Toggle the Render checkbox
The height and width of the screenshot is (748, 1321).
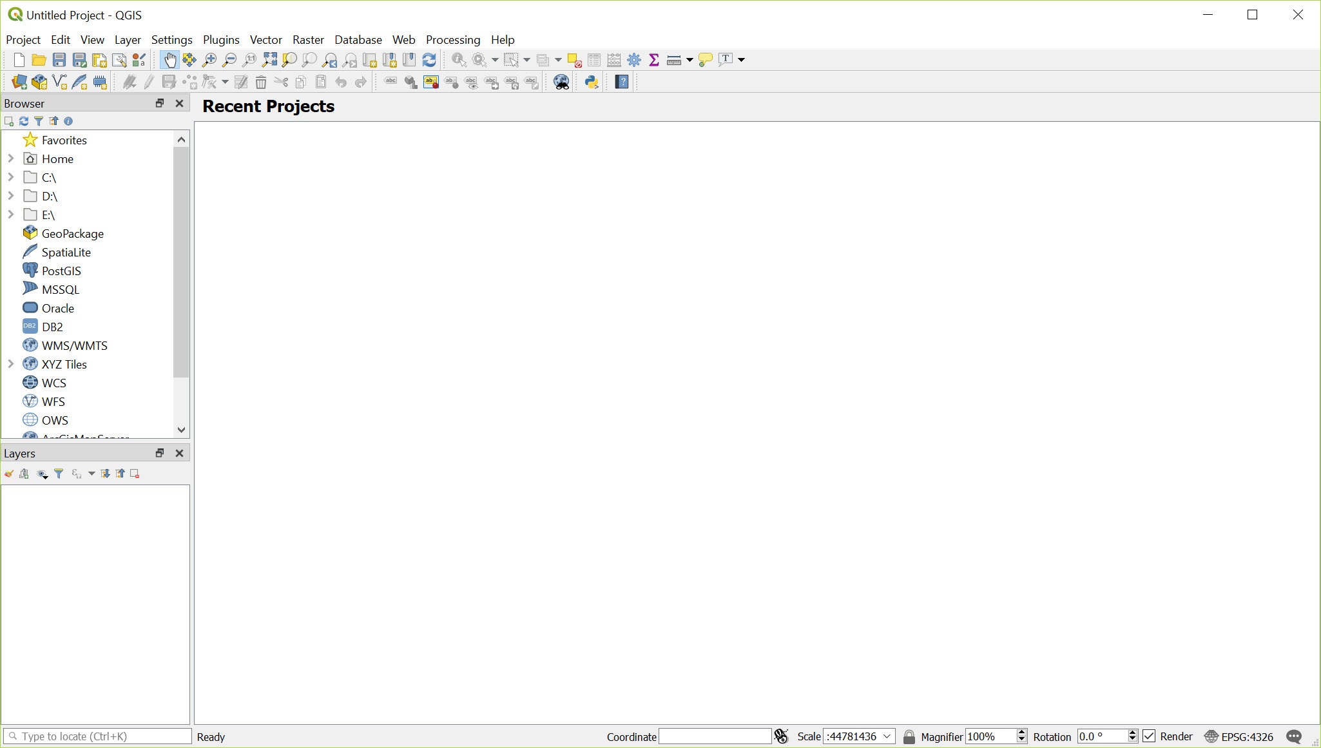pyautogui.click(x=1150, y=736)
